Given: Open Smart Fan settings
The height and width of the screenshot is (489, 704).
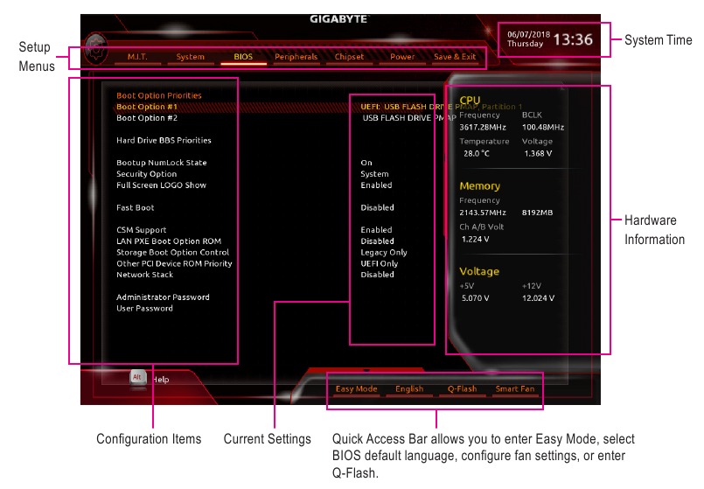Looking at the screenshot, I should point(515,389).
